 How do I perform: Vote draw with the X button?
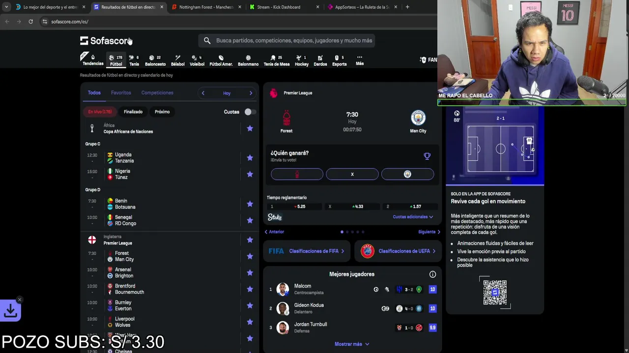(x=352, y=174)
